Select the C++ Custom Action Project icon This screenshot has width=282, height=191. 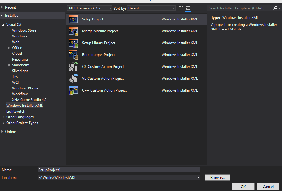pos(73,90)
